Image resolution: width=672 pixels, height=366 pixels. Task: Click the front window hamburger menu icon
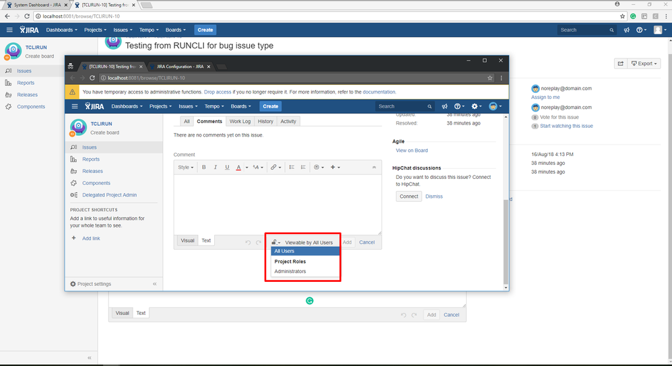(x=75, y=106)
